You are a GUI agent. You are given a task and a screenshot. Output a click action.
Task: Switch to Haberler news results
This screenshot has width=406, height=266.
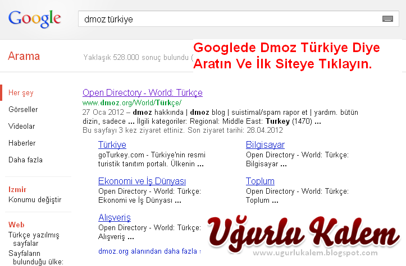22,143
